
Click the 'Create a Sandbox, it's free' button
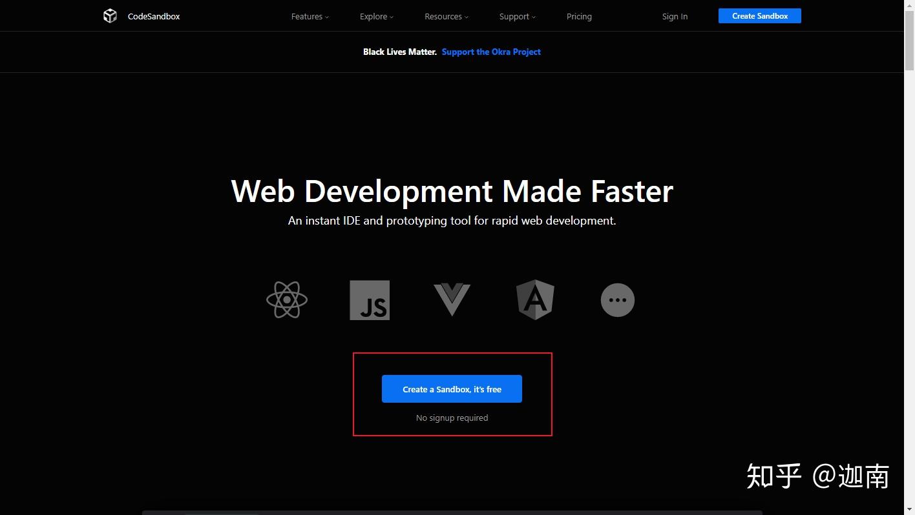pos(452,389)
